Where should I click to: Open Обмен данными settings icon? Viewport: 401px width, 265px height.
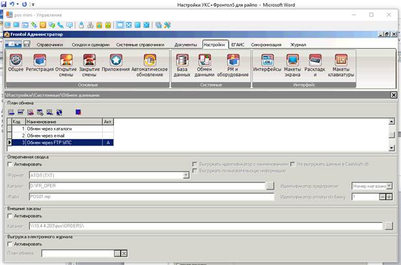click(x=204, y=66)
